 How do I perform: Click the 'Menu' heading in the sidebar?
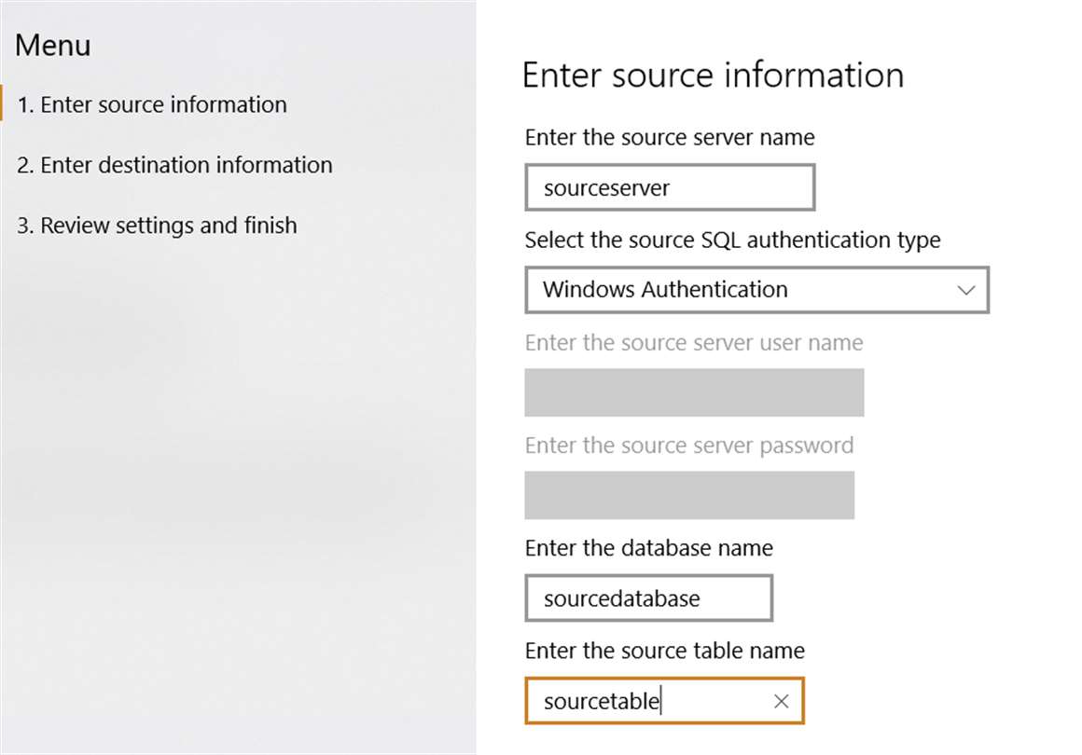pyautogui.click(x=53, y=45)
